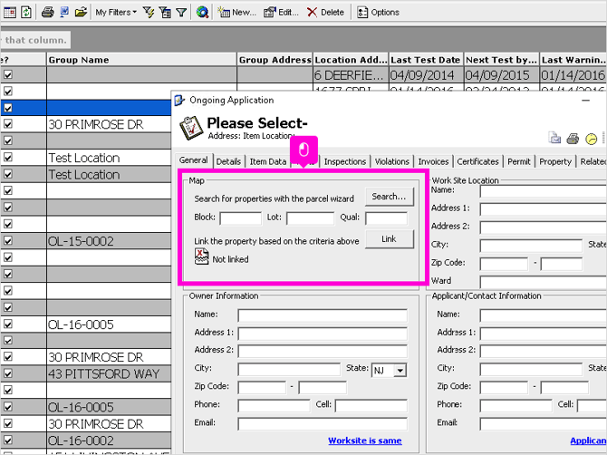Open the globe map search icon
This screenshot has width=607, height=455.
202,13
